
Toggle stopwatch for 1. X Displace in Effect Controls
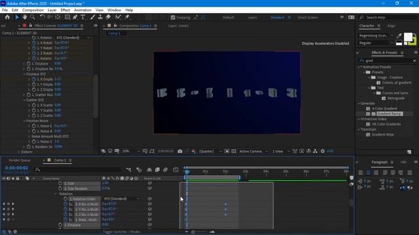click(34, 79)
